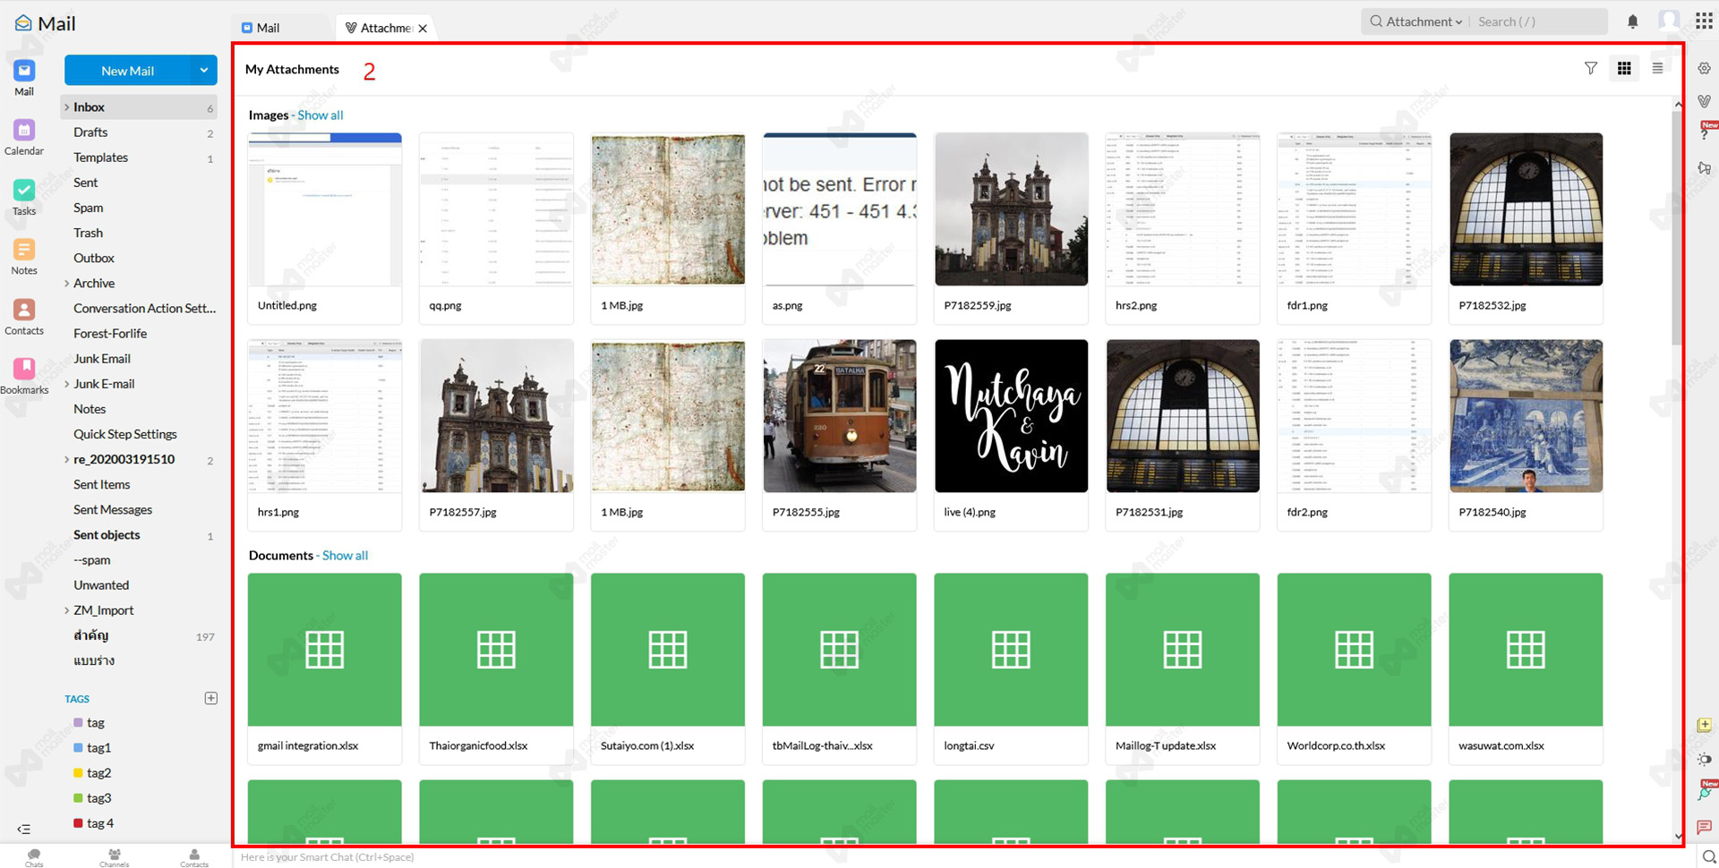
Task: Open the Tasks module
Action: pos(24,197)
